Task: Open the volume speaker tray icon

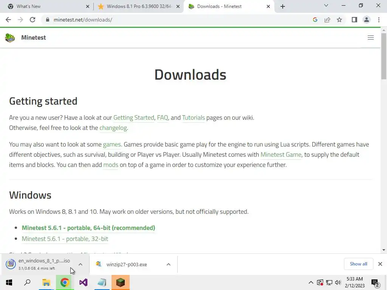Action: [x=338, y=282]
